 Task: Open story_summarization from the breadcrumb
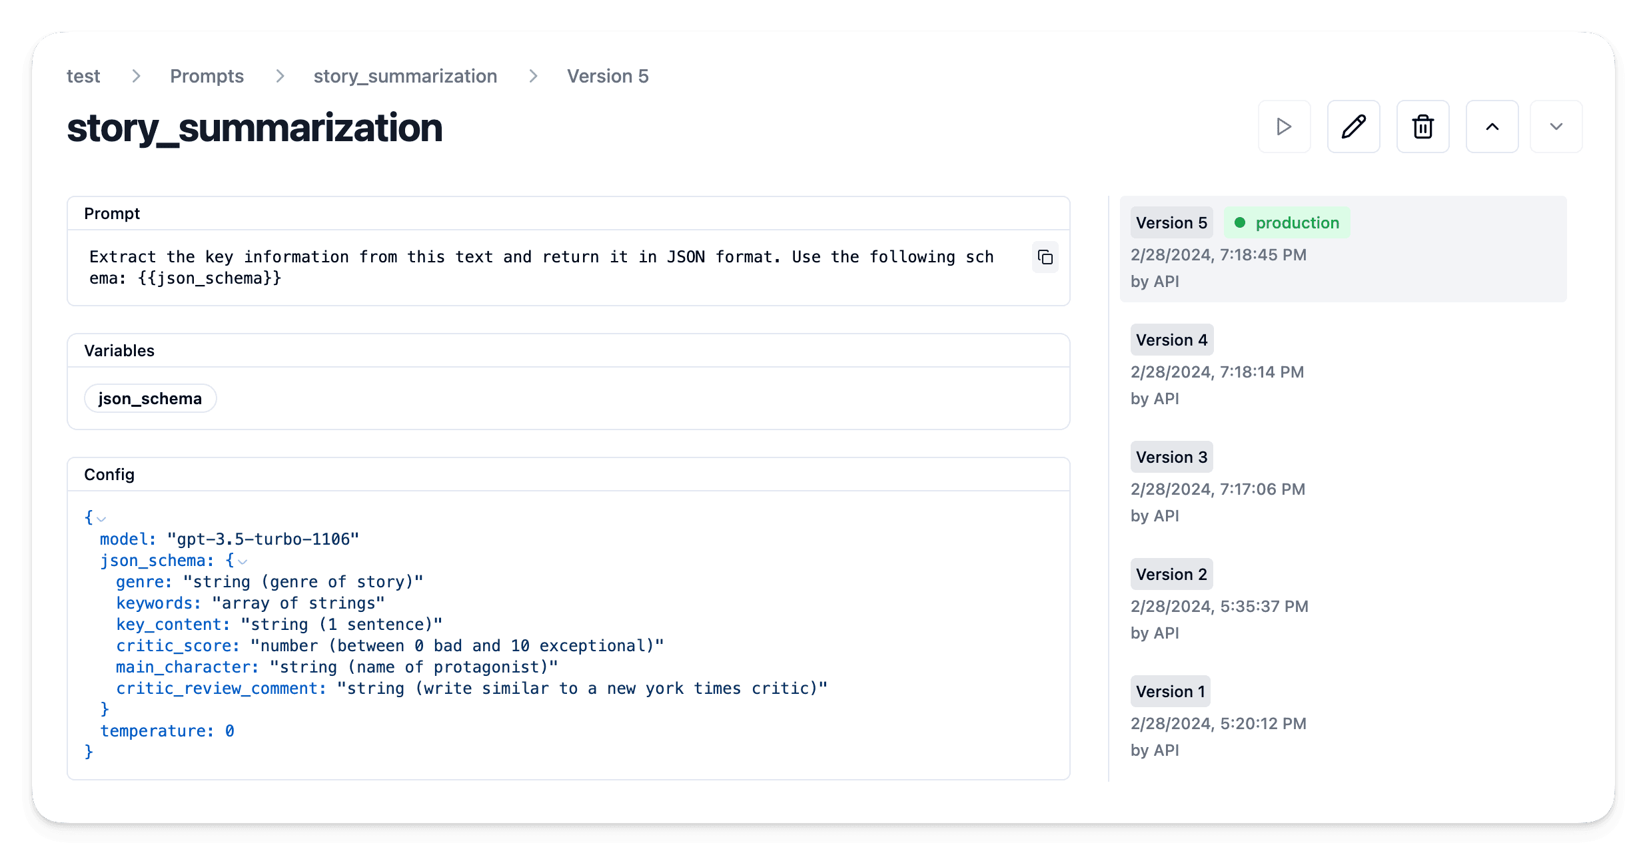click(x=405, y=76)
